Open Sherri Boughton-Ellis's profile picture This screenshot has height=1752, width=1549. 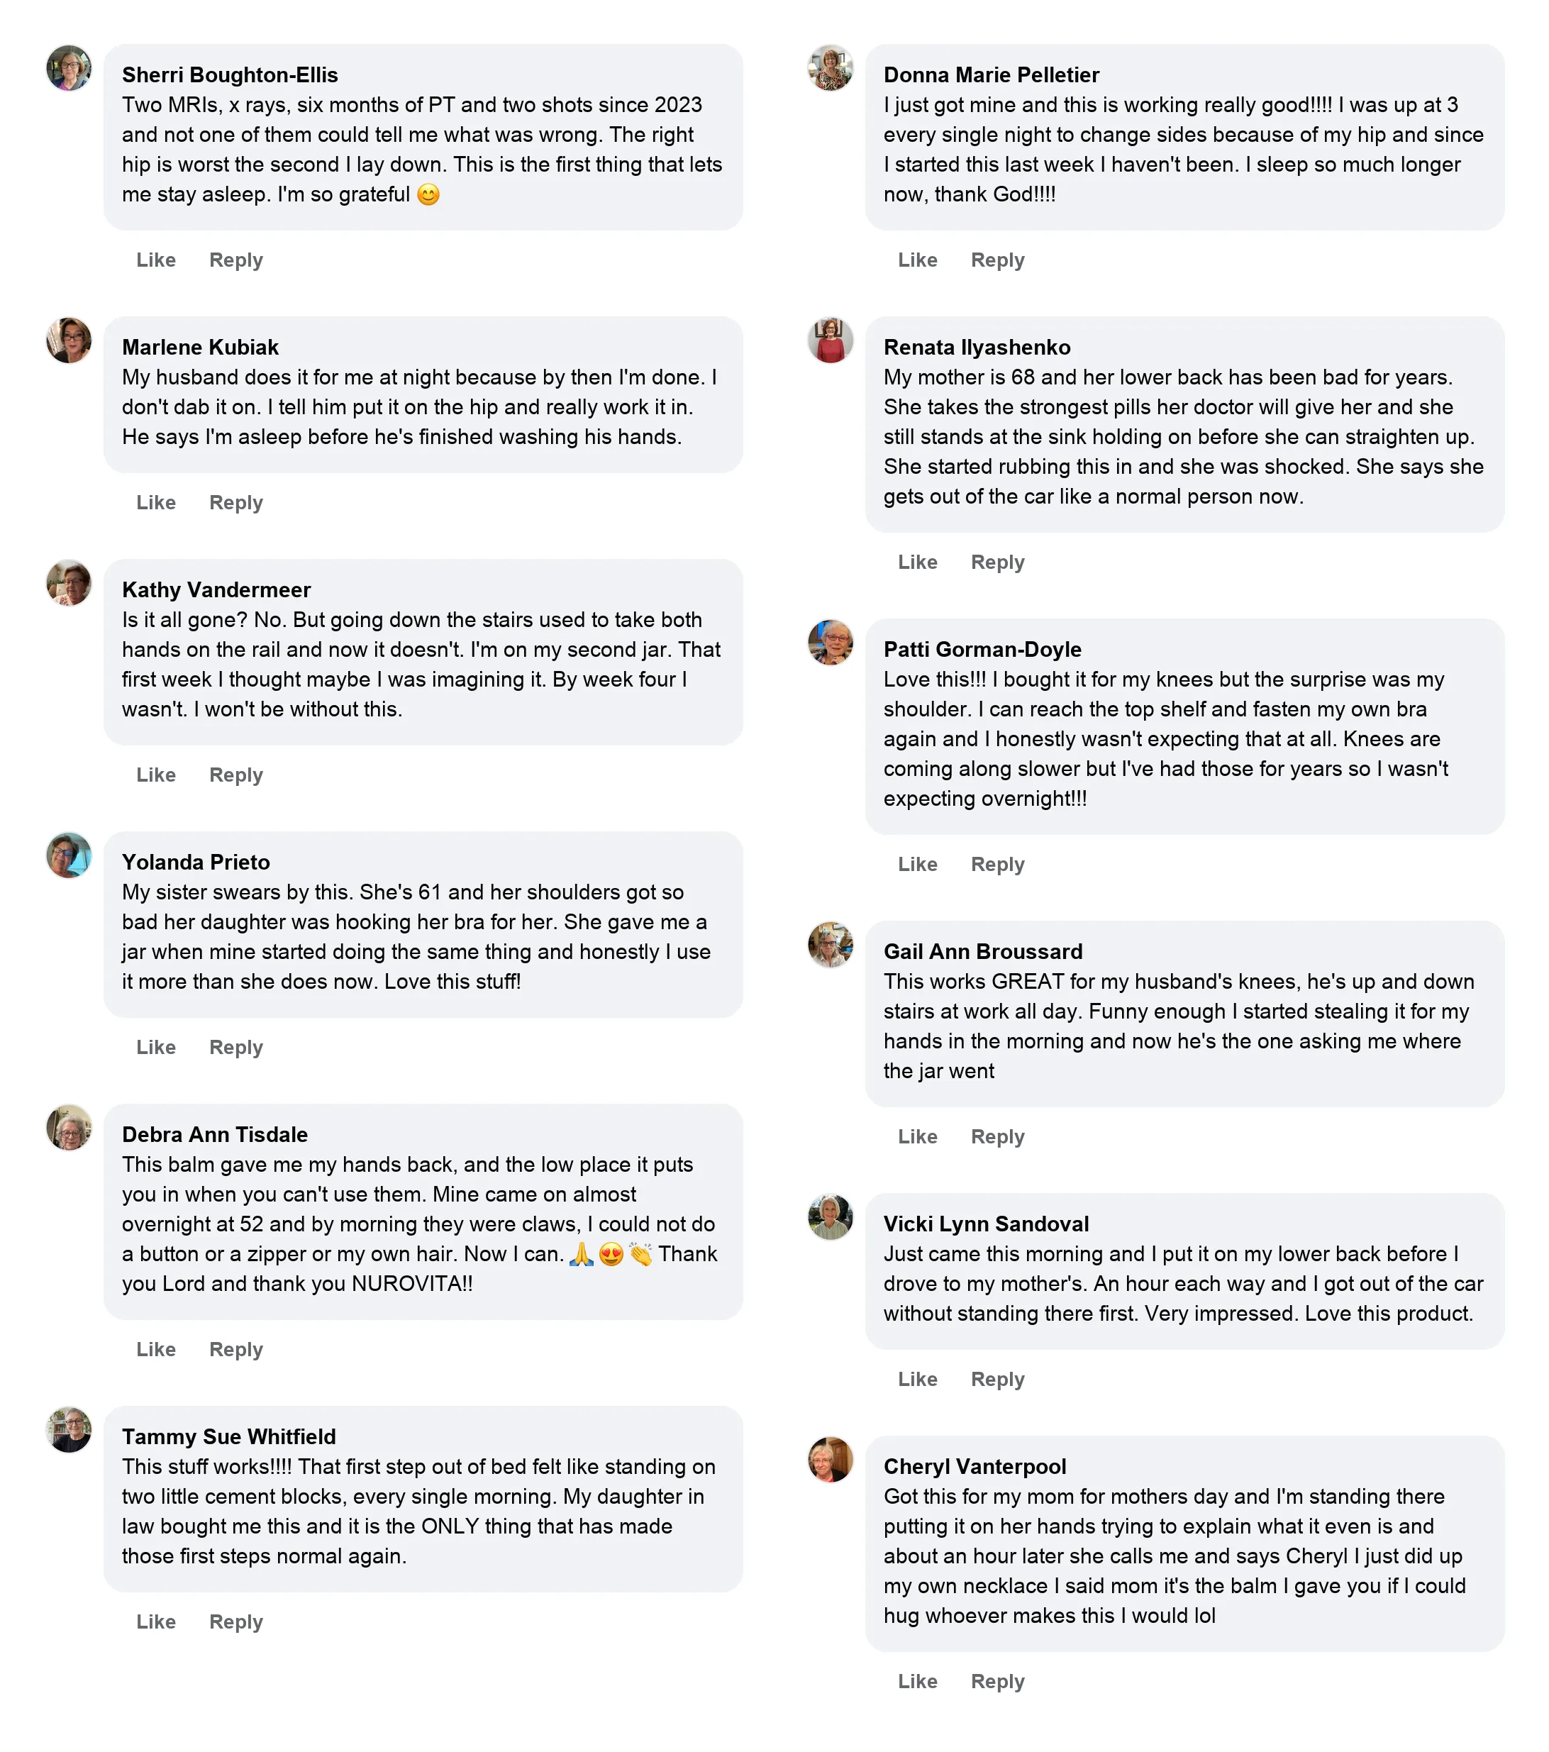(69, 67)
